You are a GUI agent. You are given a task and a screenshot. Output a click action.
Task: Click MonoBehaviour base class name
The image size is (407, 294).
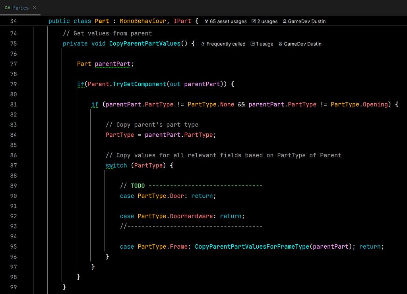coord(143,21)
